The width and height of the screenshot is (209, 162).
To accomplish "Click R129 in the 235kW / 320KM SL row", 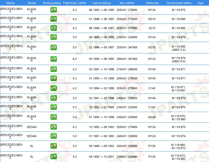I will click(152, 157).
